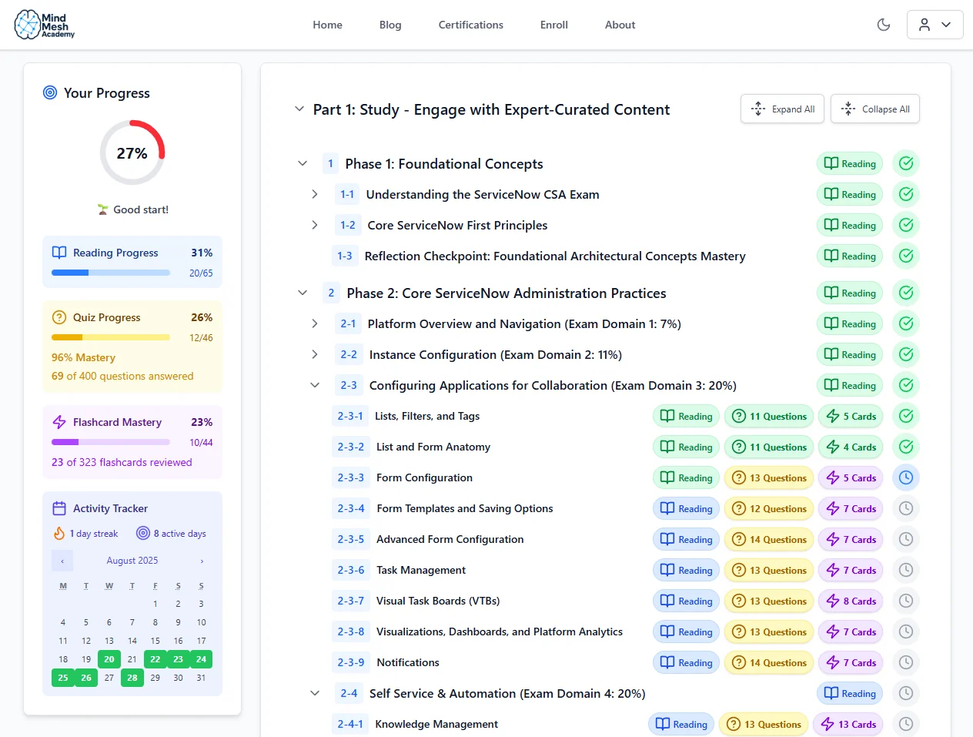The height and width of the screenshot is (737, 973).
Task: Click the flame streak icon in Activity Tracker
Action: [x=60, y=533]
